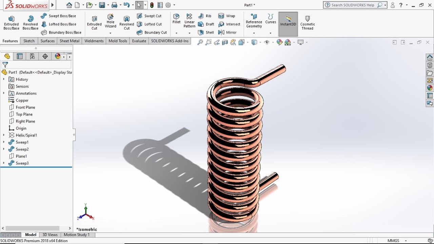434x244 pixels.
Task: Open the Curves dropdown arrow
Action: [271, 33]
